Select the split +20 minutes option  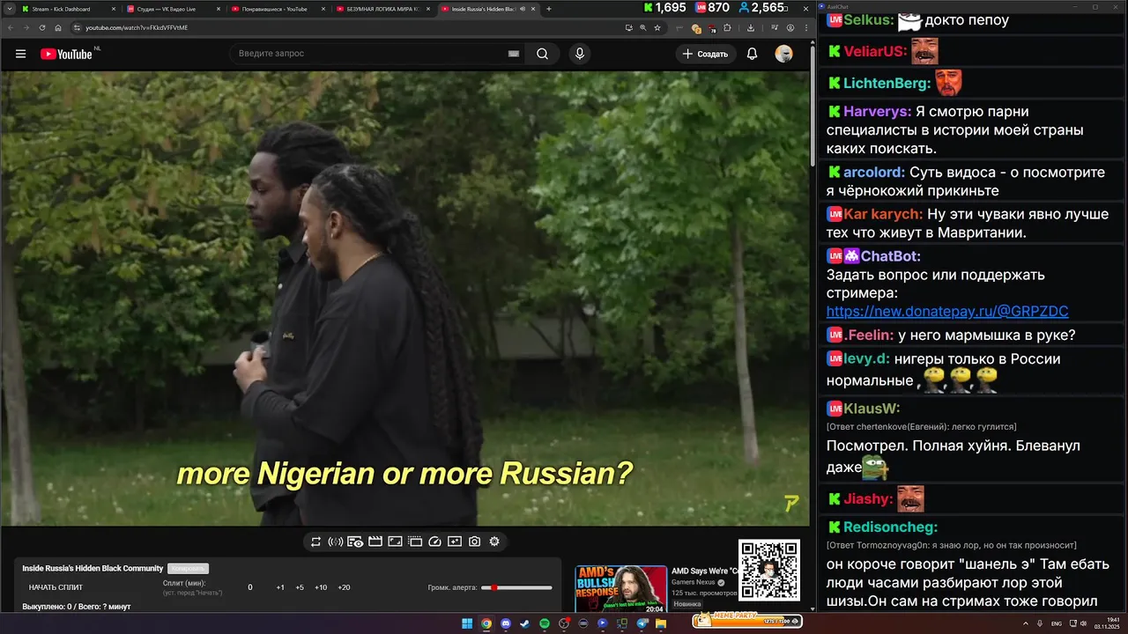click(344, 587)
